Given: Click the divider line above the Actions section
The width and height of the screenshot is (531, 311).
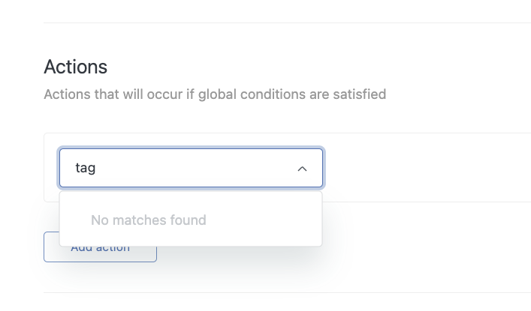Looking at the screenshot, I should click(285, 23).
